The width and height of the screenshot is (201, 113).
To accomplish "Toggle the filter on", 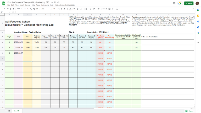I will click(x=113, y=9).
